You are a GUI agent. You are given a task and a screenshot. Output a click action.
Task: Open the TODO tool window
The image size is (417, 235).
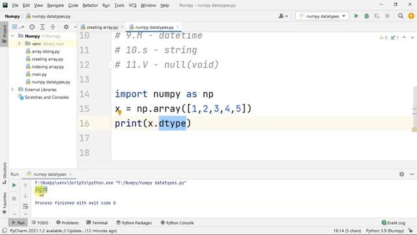coord(40,223)
